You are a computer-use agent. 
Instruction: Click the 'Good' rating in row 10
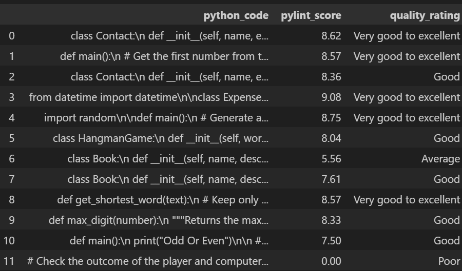[447, 241]
